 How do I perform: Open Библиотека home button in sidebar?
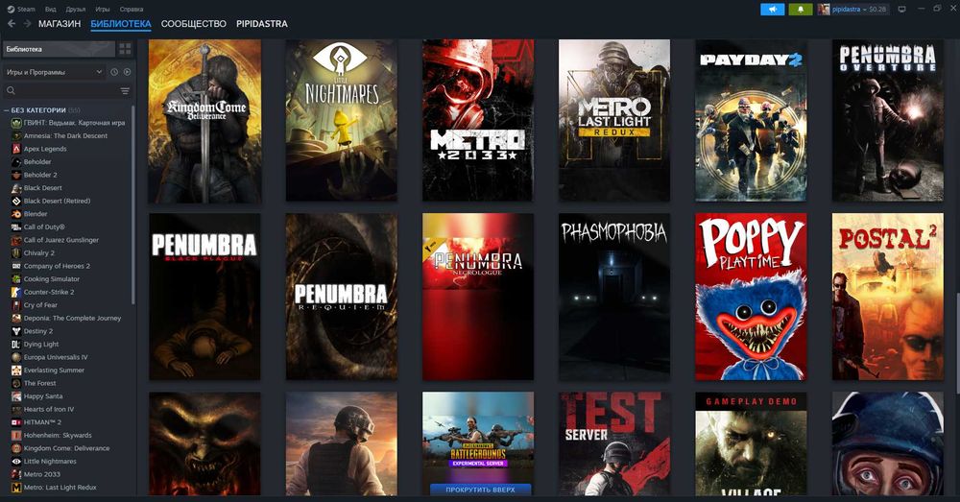point(59,49)
